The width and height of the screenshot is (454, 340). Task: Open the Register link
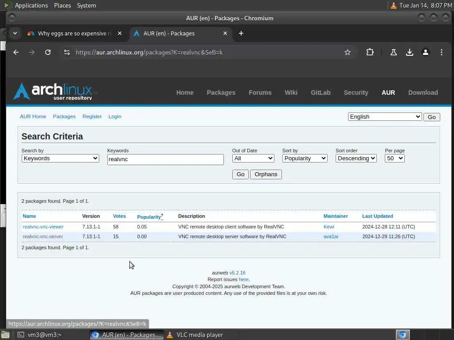coord(92,116)
